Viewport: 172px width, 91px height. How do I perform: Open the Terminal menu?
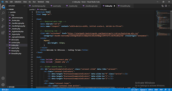click(x=40, y=2)
